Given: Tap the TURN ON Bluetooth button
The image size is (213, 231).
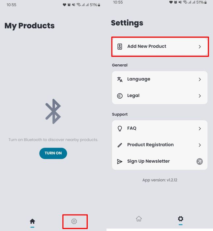Looking at the screenshot, I should (x=53, y=153).
